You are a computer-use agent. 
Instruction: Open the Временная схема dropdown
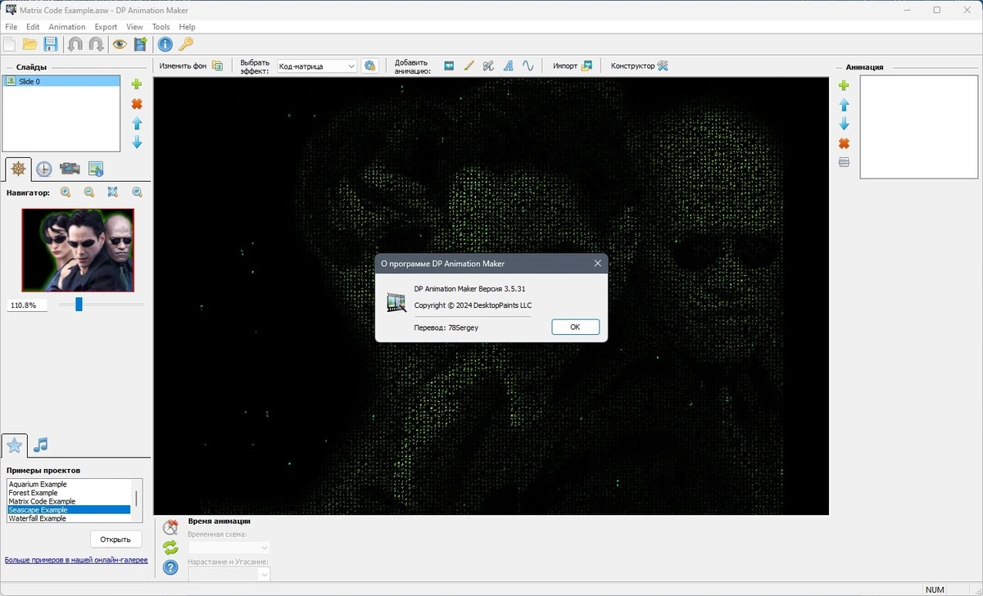pyautogui.click(x=229, y=547)
